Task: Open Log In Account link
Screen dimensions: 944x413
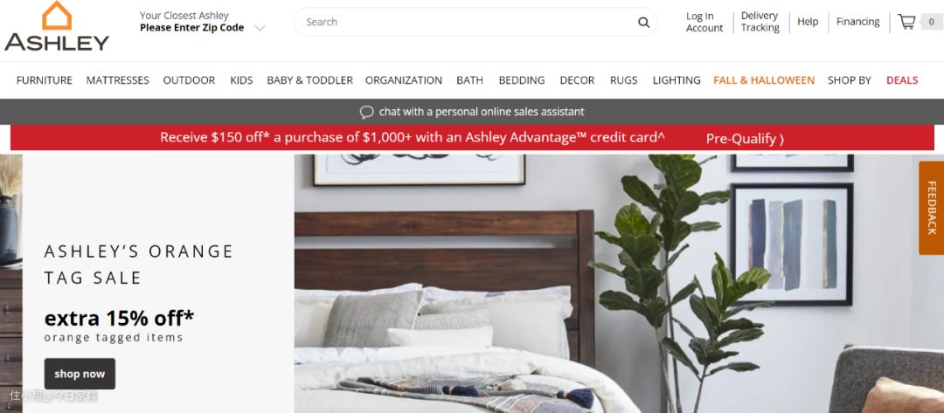Action: pos(704,22)
